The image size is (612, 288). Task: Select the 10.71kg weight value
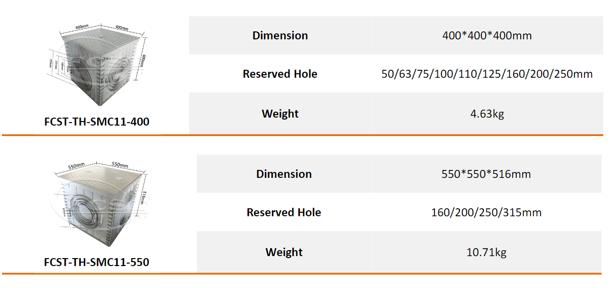click(486, 252)
